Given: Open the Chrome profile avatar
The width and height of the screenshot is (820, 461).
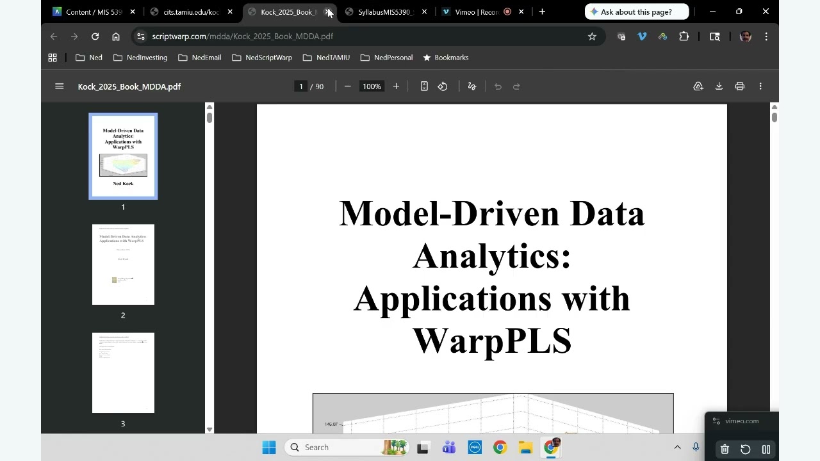Looking at the screenshot, I should tap(745, 36).
